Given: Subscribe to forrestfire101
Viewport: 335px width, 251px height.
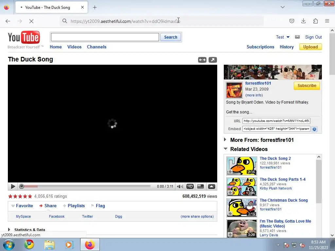Looking at the screenshot, I should click(307, 86).
